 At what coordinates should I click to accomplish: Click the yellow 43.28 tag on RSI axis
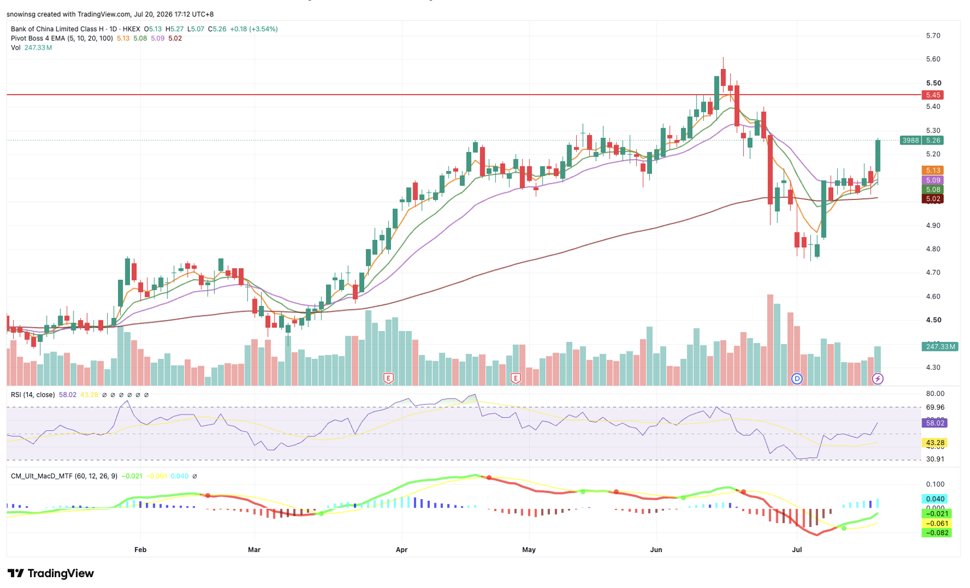(x=935, y=443)
